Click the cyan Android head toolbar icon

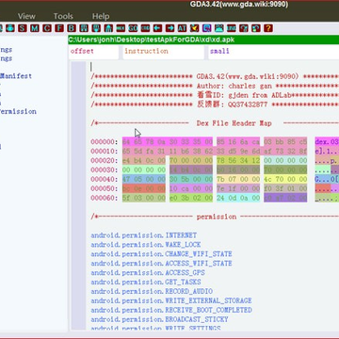click(x=219, y=28)
